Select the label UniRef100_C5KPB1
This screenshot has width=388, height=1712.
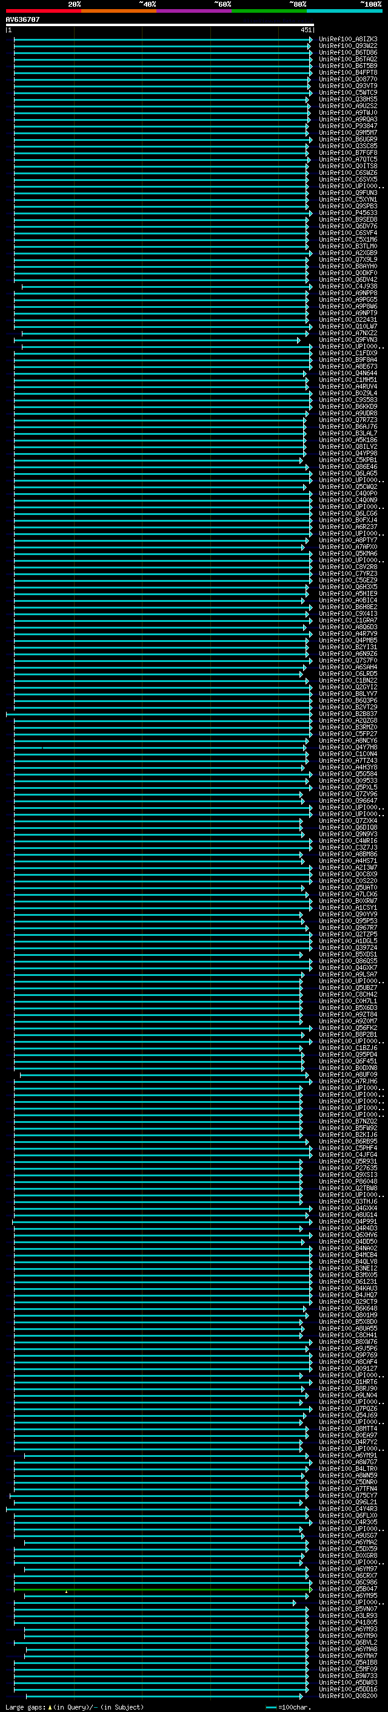point(348,460)
